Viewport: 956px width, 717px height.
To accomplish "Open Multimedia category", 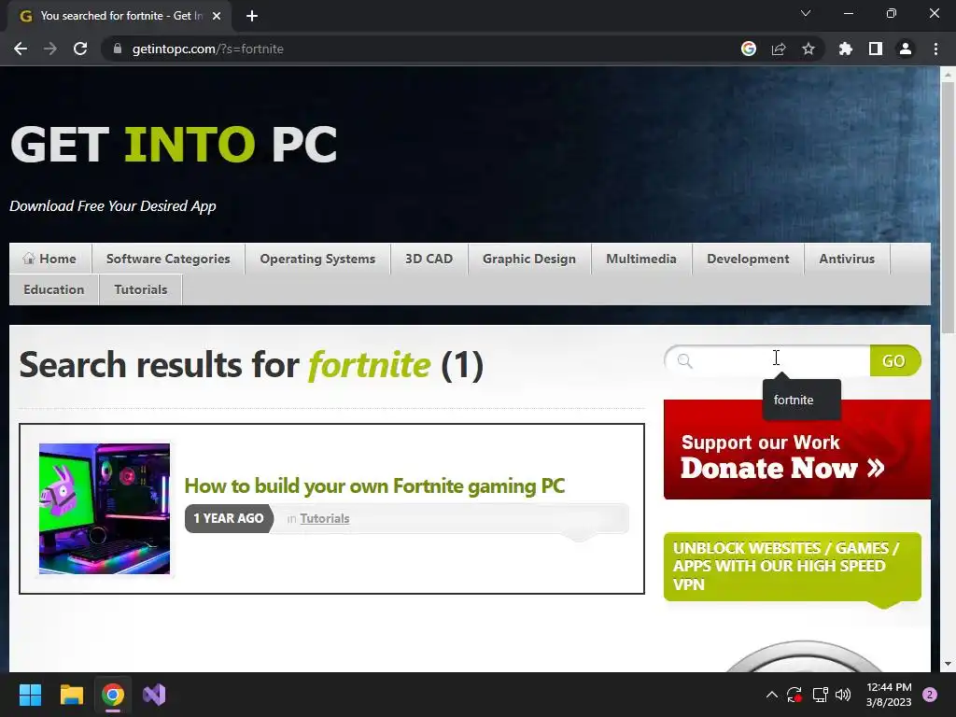I will tap(640, 259).
